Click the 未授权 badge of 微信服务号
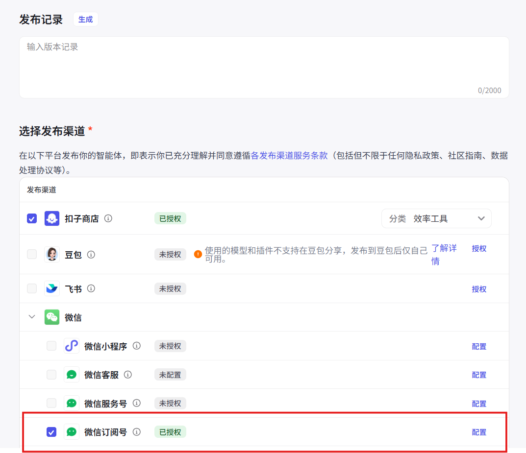Viewport: 526px width, 453px height. click(x=170, y=403)
